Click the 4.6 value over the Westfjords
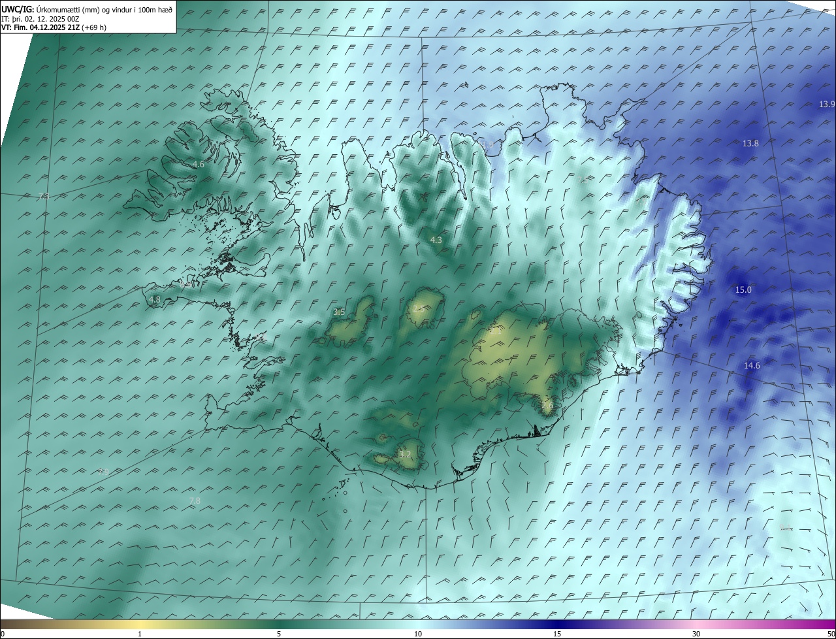This screenshot has height=639, width=836. tap(199, 165)
